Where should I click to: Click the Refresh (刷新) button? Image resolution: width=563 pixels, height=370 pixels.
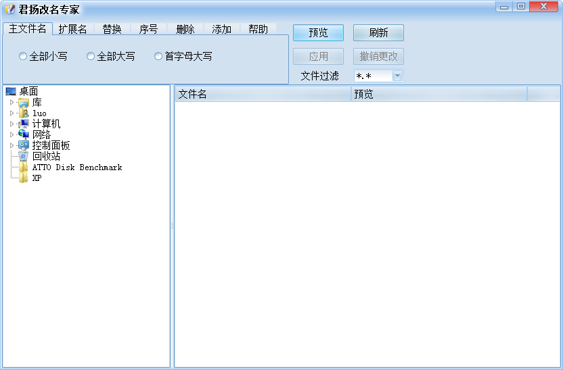coord(378,33)
